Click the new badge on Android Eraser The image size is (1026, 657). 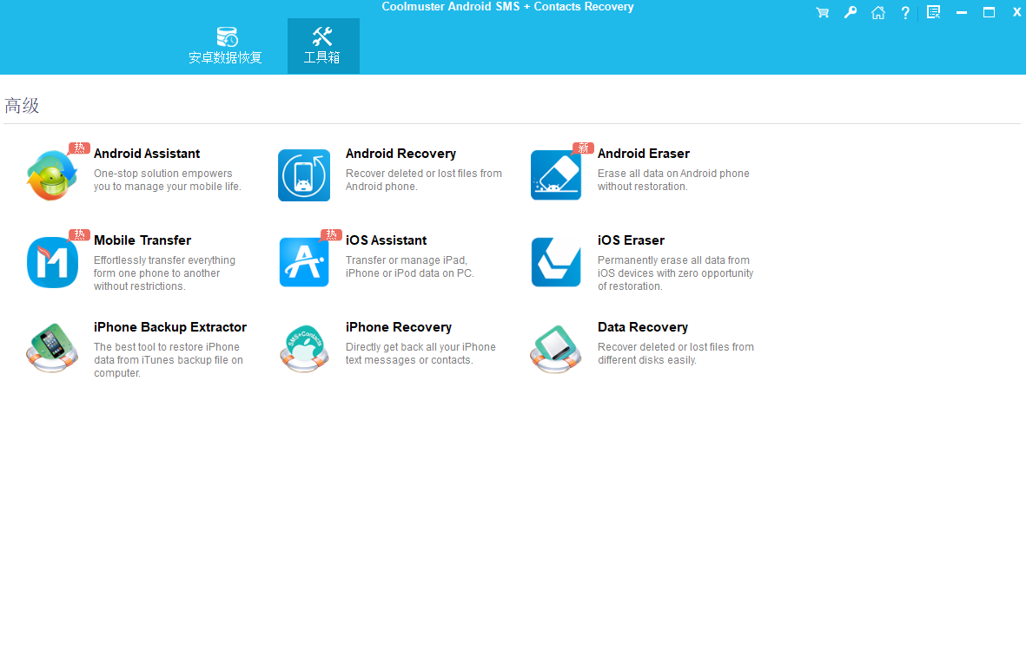pyautogui.click(x=582, y=148)
